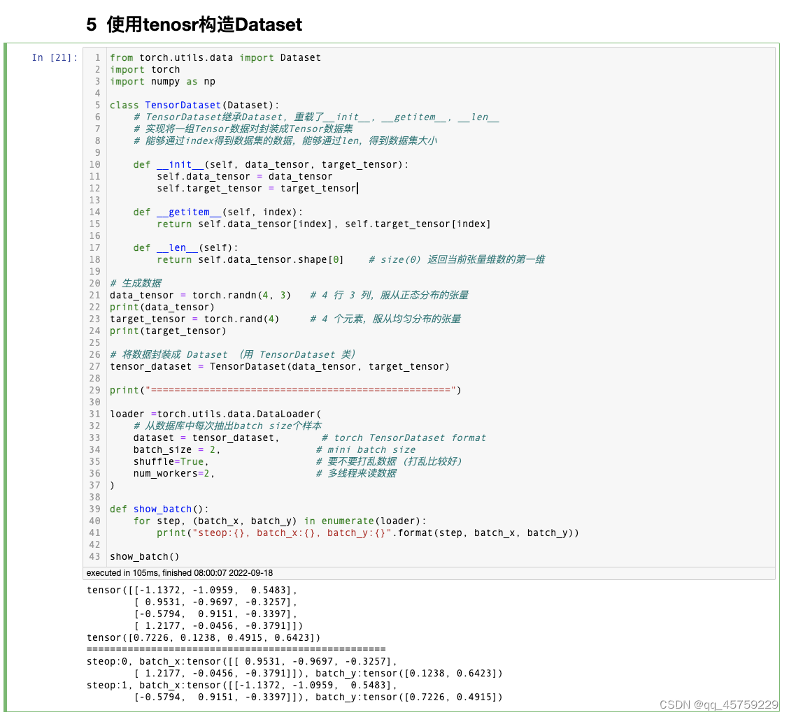
Task: Click the print line with equals-sign string
Action: (x=285, y=391)
